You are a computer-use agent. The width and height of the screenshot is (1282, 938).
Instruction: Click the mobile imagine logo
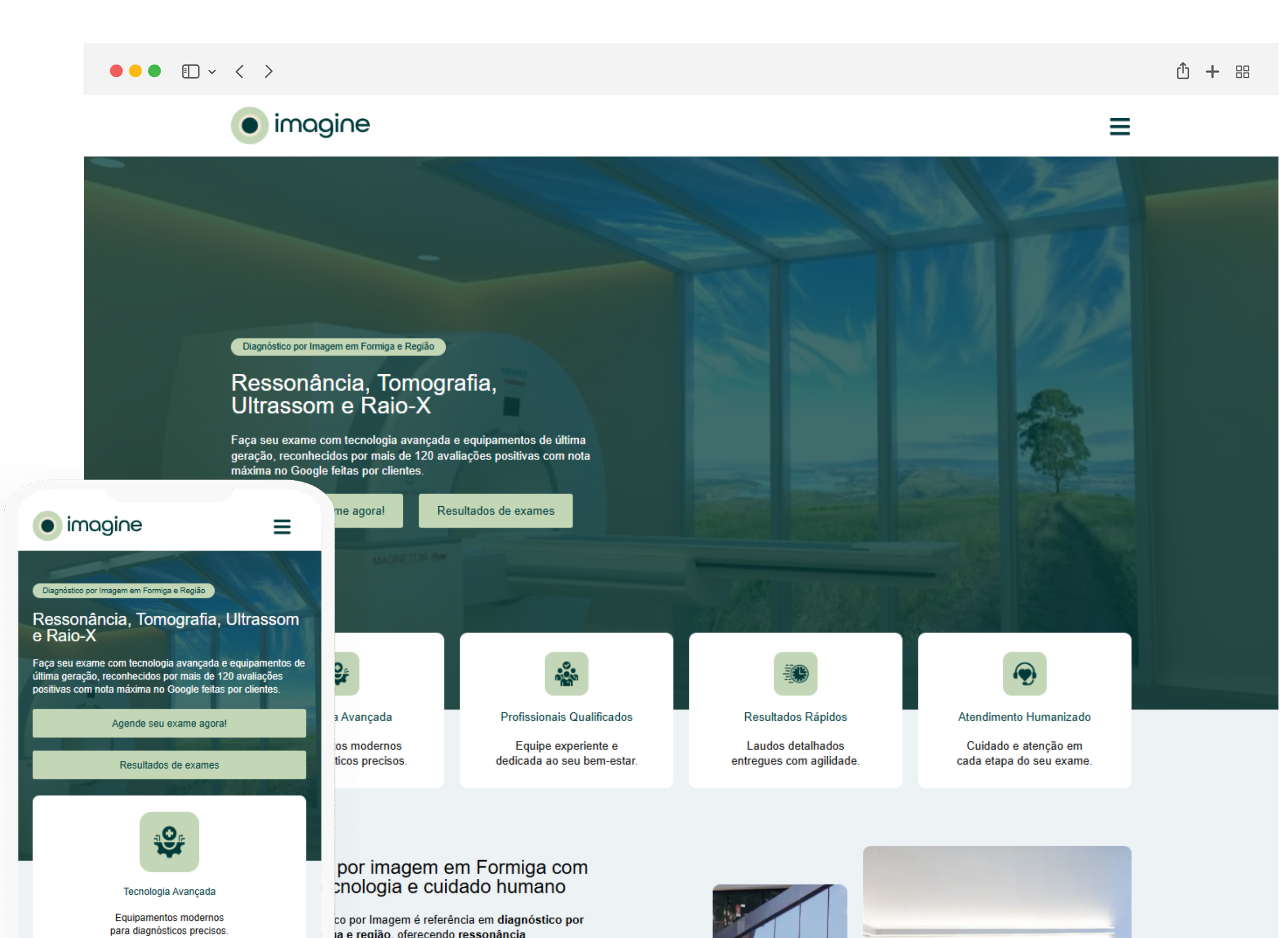87,525
